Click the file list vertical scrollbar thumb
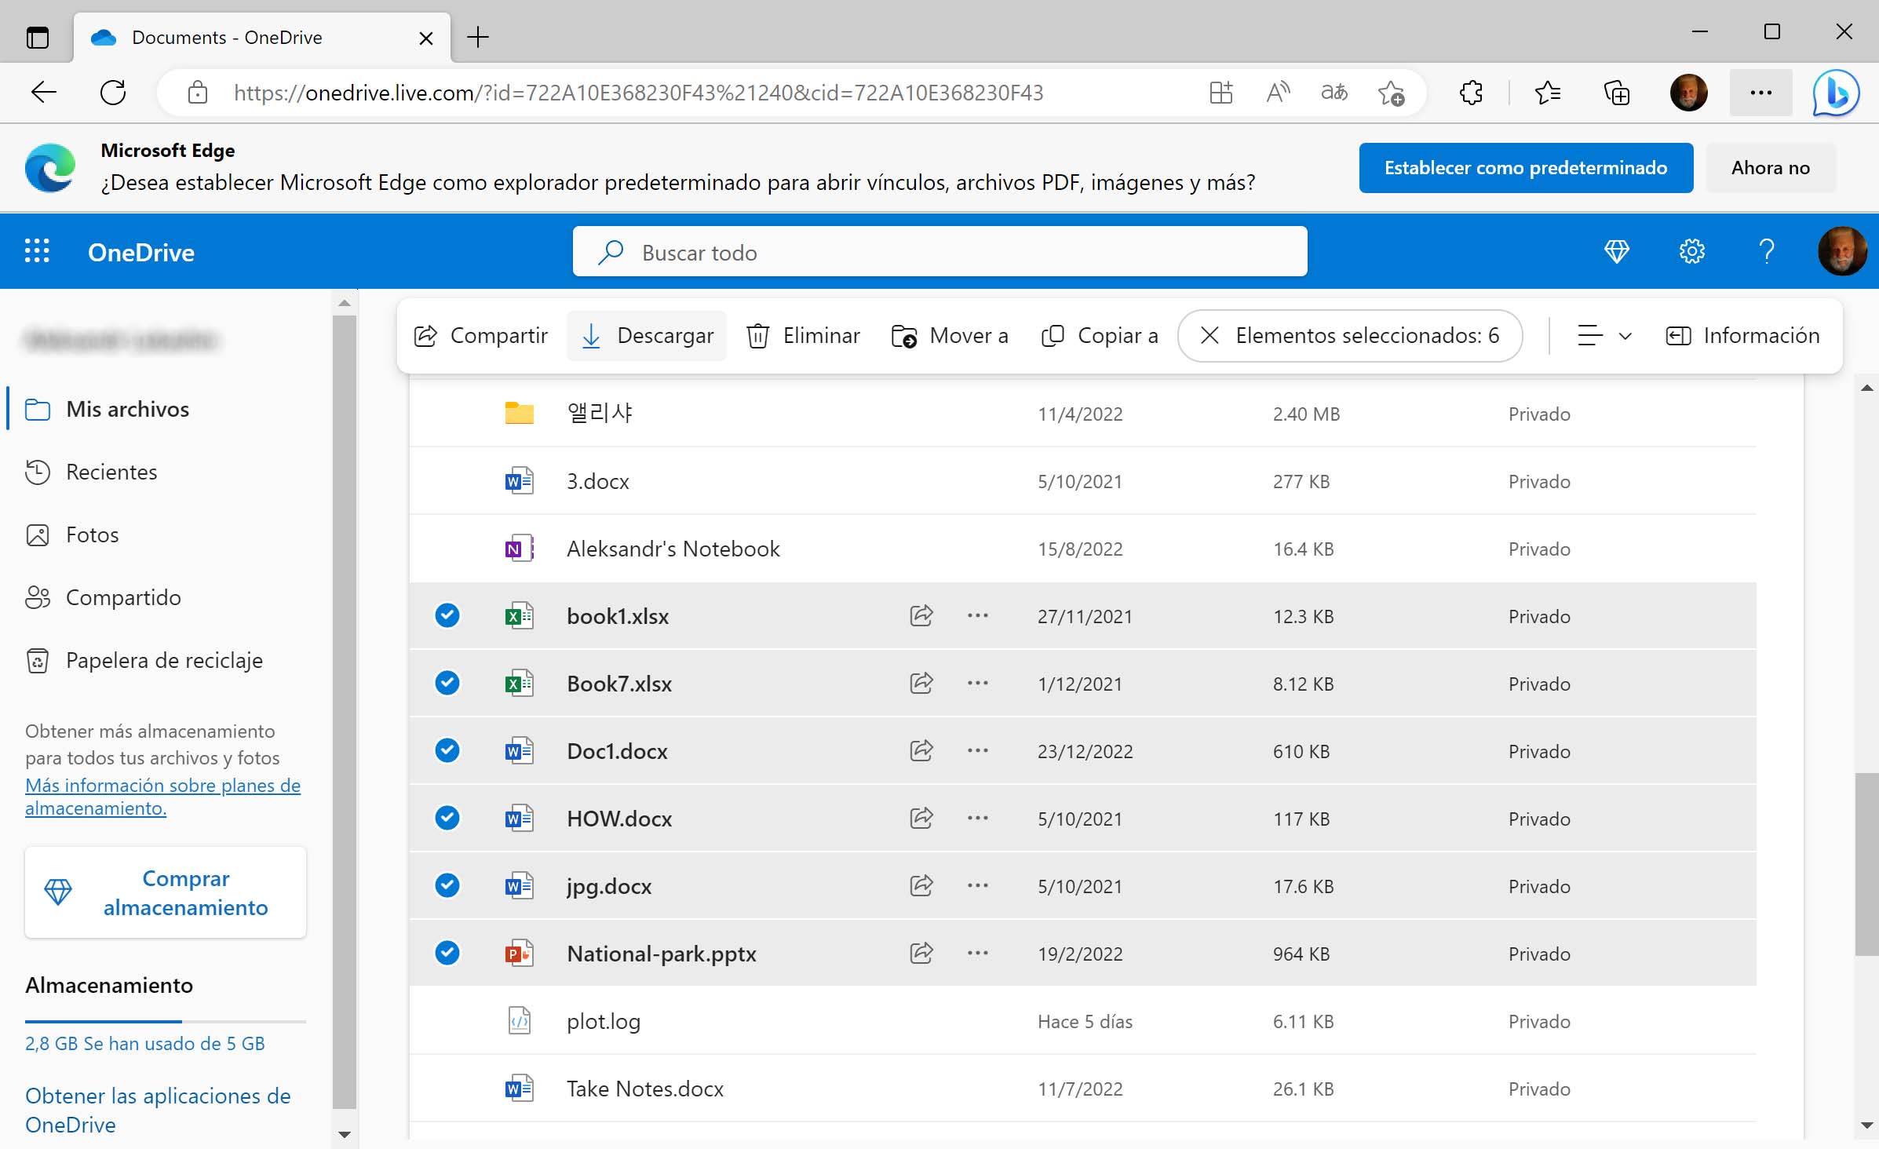 [1866, 864]
